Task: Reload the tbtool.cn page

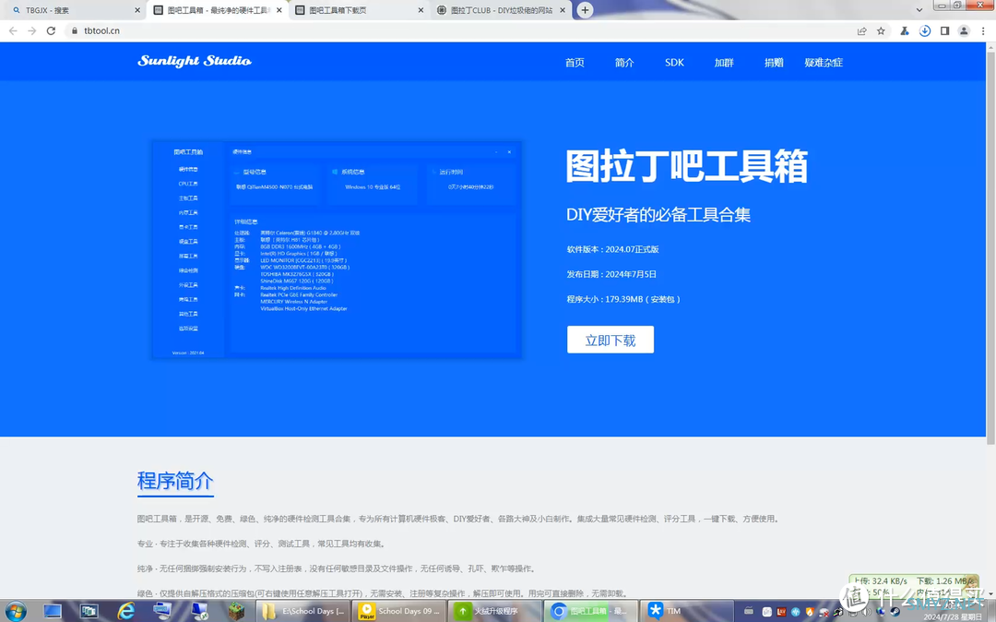Action: 51,30
